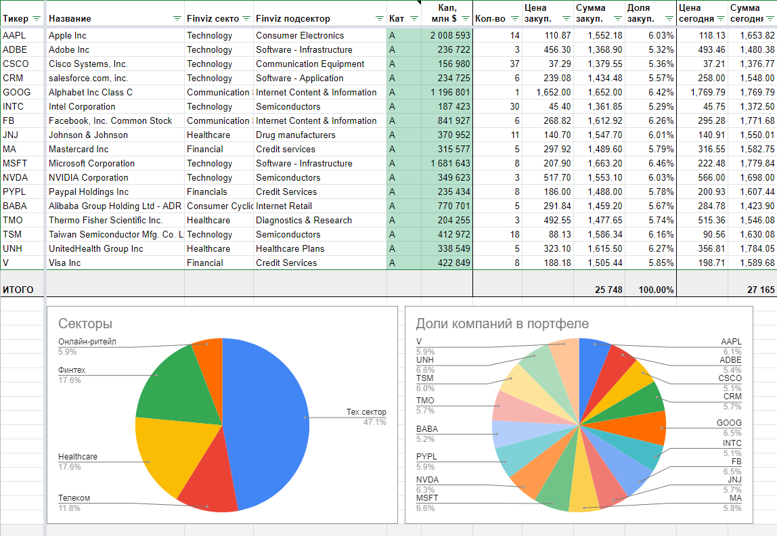Select the Drug manufacturers cell
This screenshot has width=777, height=536.
point(319,135)
